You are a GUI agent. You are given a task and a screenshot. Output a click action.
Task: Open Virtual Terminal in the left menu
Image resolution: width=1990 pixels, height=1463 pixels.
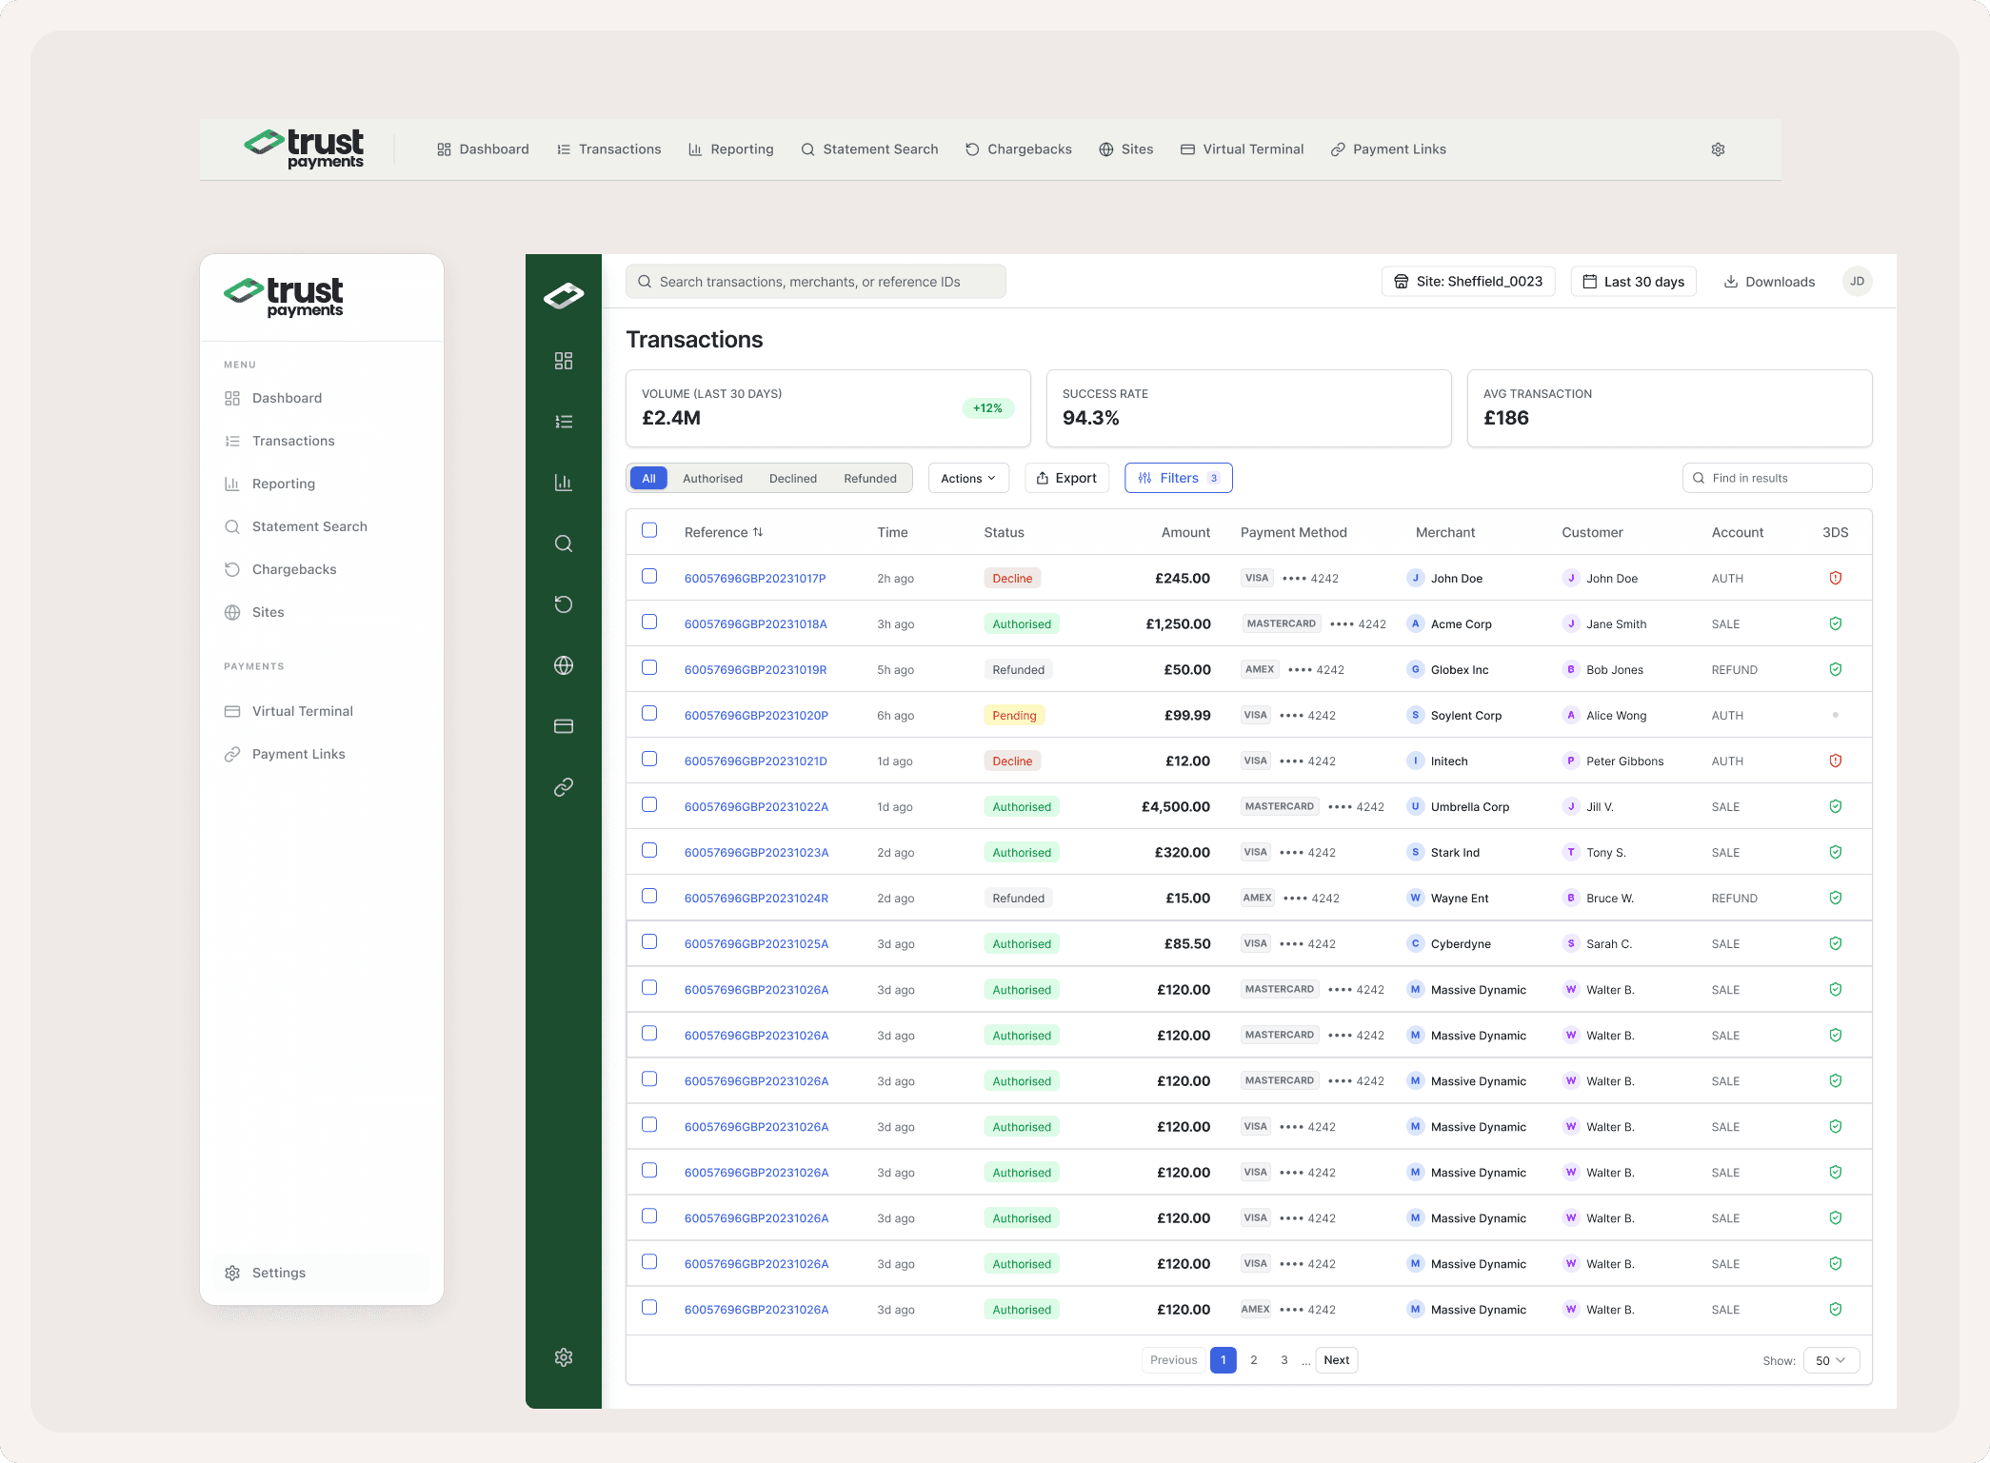[x=302, y=711]
